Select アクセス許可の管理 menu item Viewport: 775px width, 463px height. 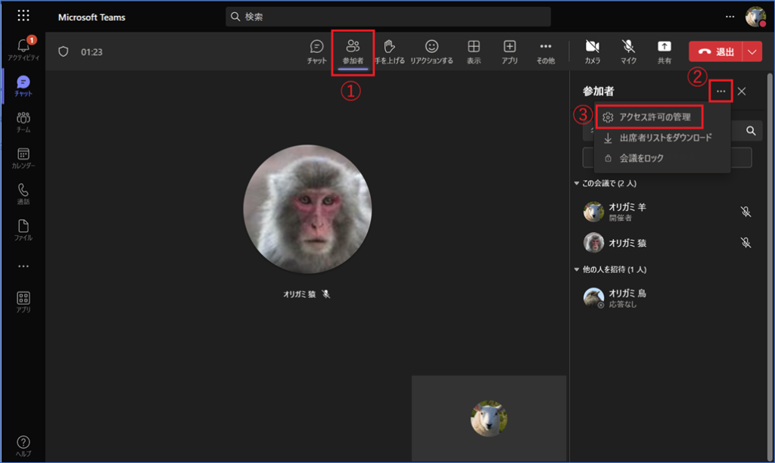[654, 117]
